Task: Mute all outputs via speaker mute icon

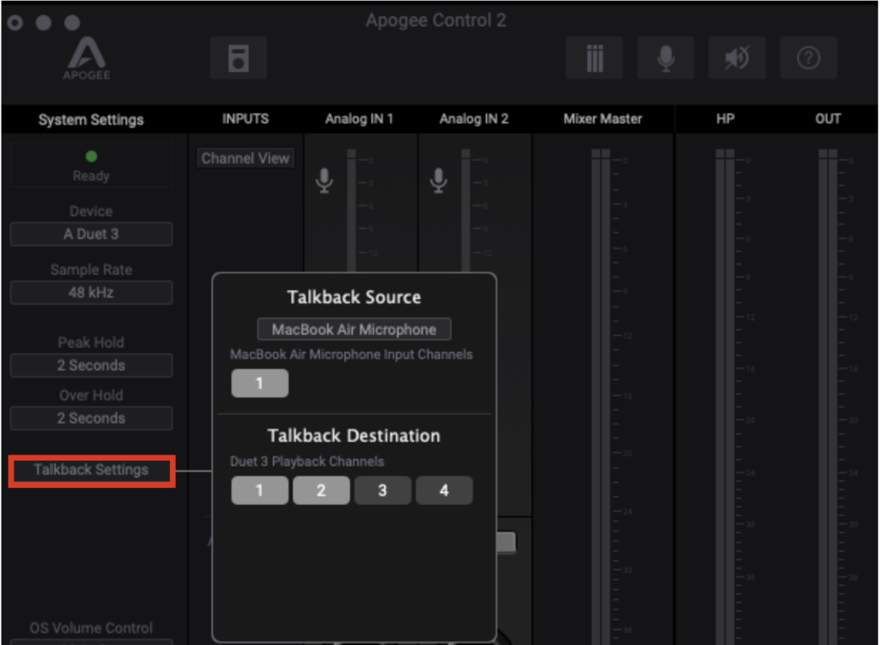Action: tap(736, 57)
